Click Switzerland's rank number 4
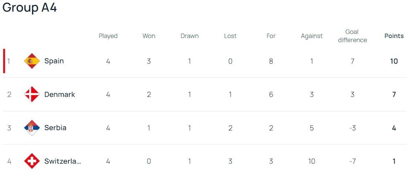407x174 pixels. tap(9, 161)
